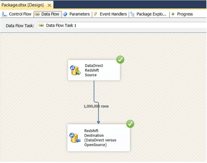Viewport: 207px width, 163px height.
Task: Switch to the Control Flow tab
Action: 17,14
